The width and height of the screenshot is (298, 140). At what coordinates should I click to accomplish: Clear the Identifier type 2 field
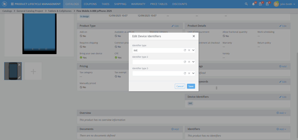tap(189, 62)
